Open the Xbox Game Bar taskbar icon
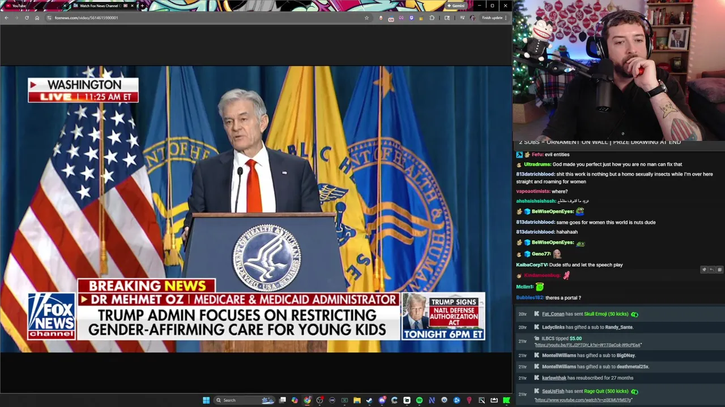 (x=344, y=400)
